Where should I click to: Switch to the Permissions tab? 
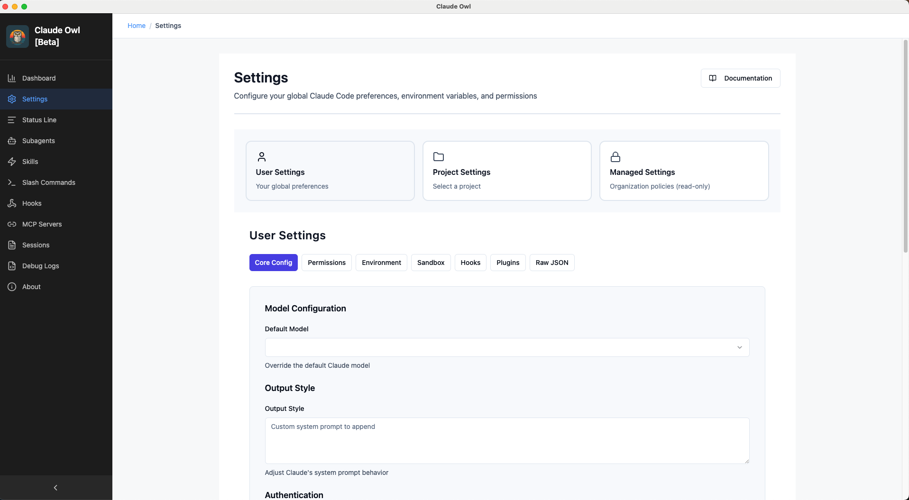327,263
